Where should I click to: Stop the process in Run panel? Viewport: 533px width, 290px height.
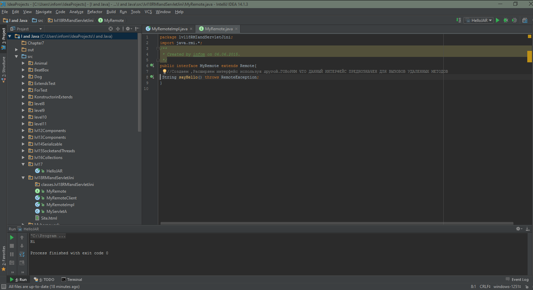[12, 246]
